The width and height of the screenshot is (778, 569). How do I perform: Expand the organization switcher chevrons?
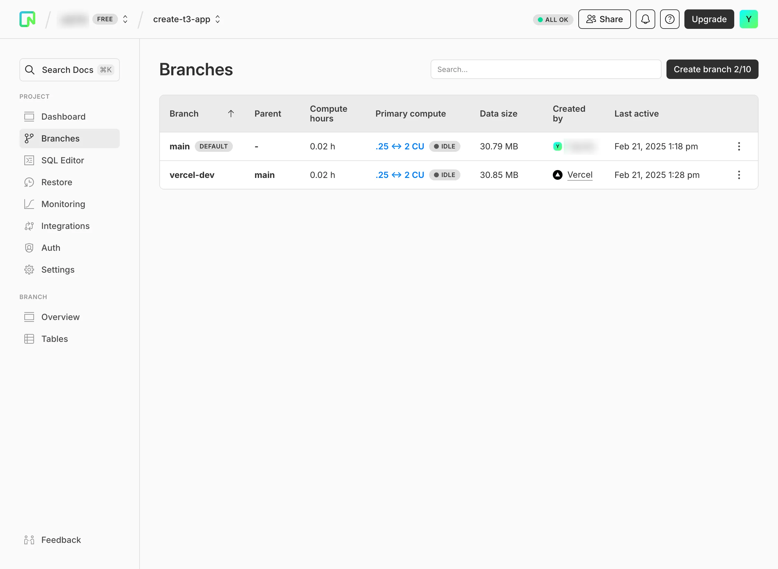pyautogui.click(x=125, y=19)
